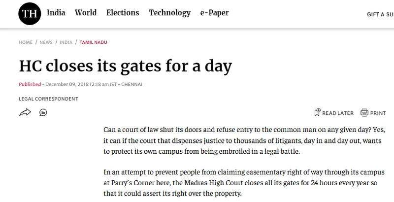Open comments via speech bubble icon
The width and height of the screenshot is (394, 202).
[43, 112]
